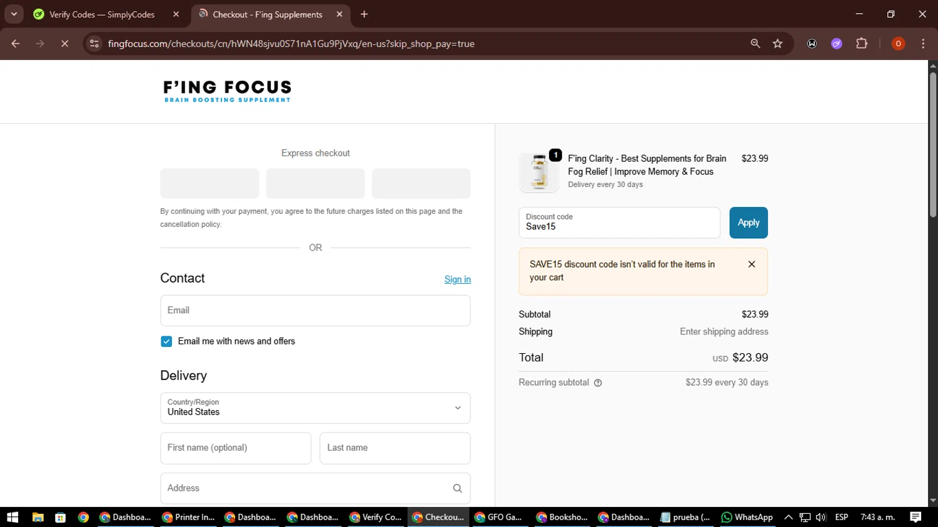Click the forward navigation arrow
This screenshot has height=527, width=938.
pyautogui.click(x=40, y=44)
